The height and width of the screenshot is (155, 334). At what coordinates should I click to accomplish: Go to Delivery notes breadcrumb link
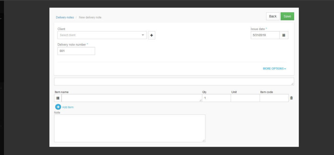[x=65, y=18]
